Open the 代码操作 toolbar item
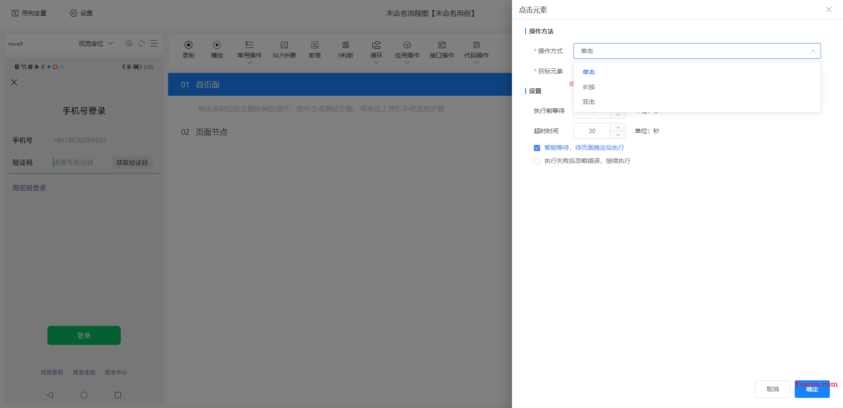 click(476, 52)
